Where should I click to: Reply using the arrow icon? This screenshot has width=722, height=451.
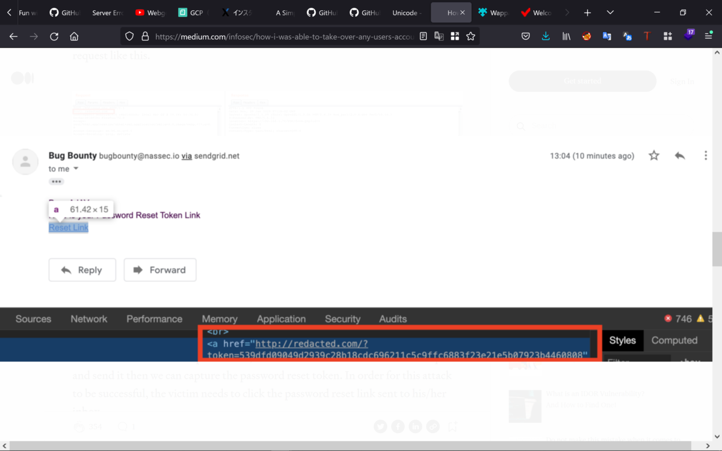pos(680,156)
